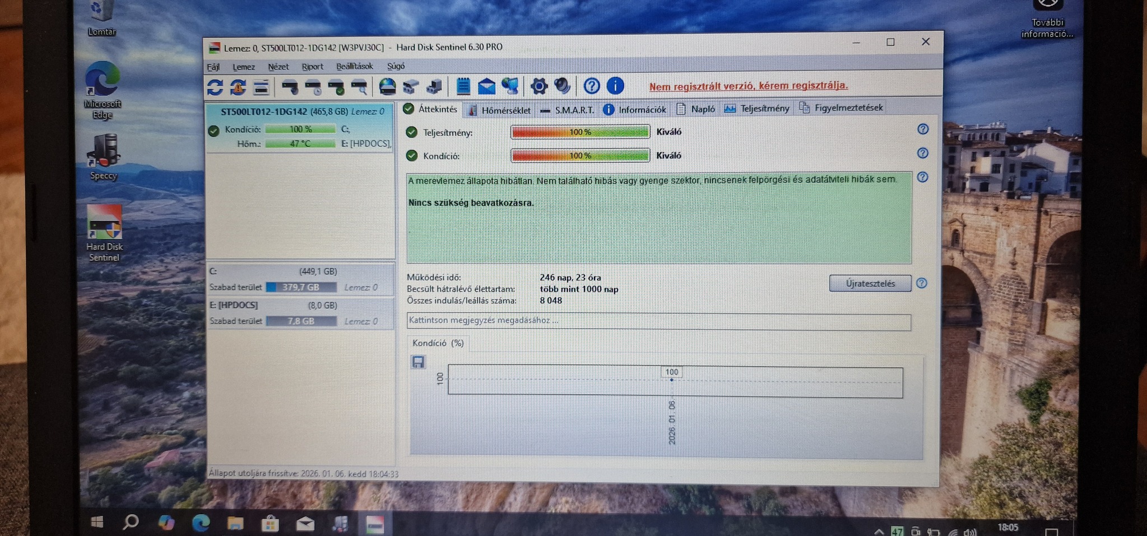The image size is (1147, 536).
Task: Open Microsoft Store from the taskbar
Action: [270, 524]
